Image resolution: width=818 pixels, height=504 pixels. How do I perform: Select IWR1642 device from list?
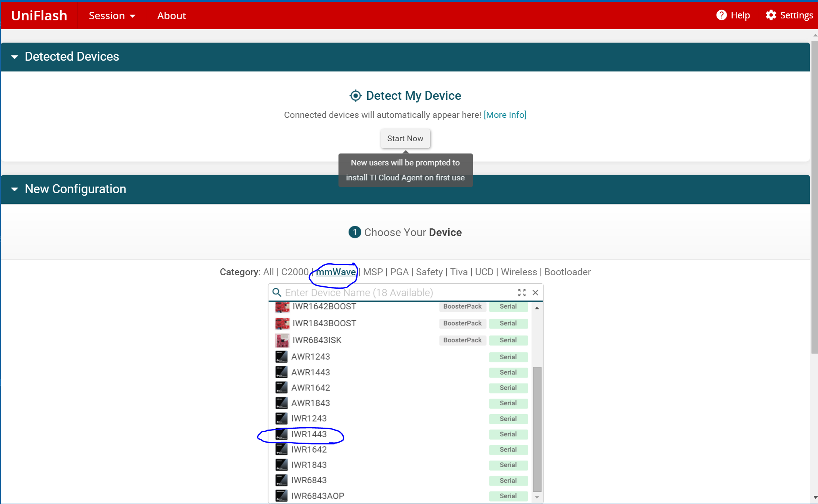[x=401, y=449]
